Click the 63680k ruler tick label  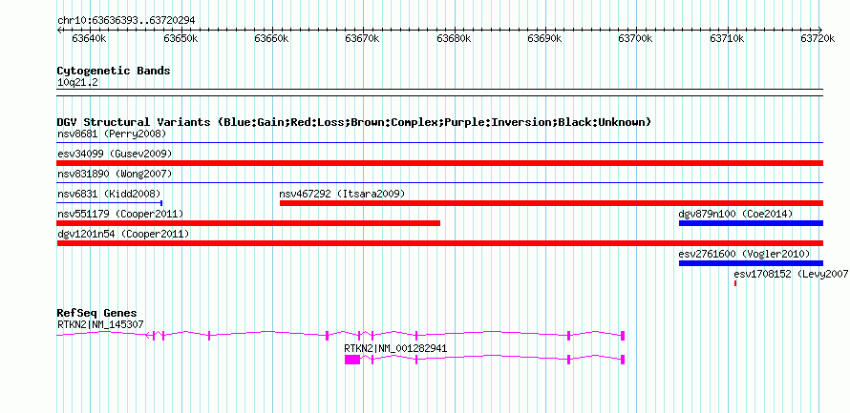click(x=455, y=39)
